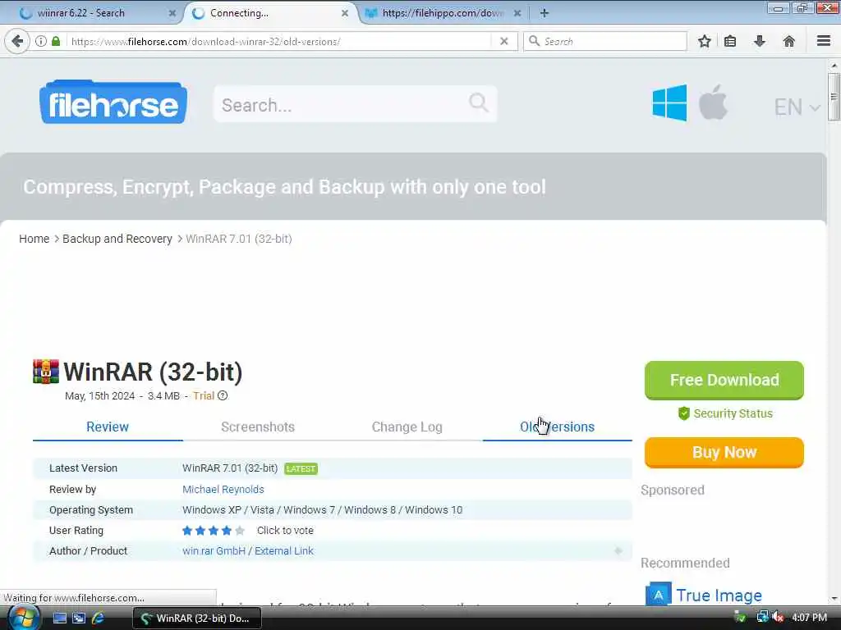Click the 4:07 PM taskbar clock
This screenshot has width=841, height=630.
(809, 618)
